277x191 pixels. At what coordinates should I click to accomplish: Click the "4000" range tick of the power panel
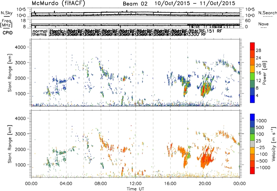[20, 47]
